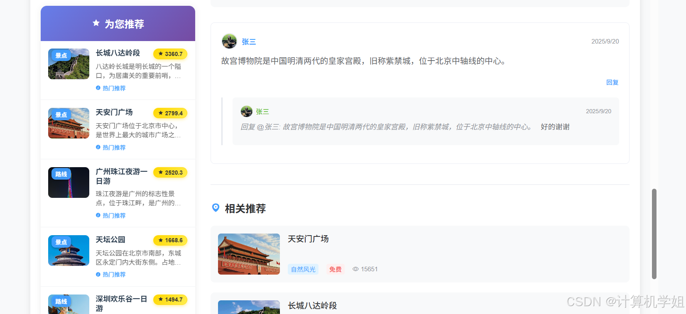Click the info icon under 天坛公园
The image size is (686, 314).
click(98, 274)
